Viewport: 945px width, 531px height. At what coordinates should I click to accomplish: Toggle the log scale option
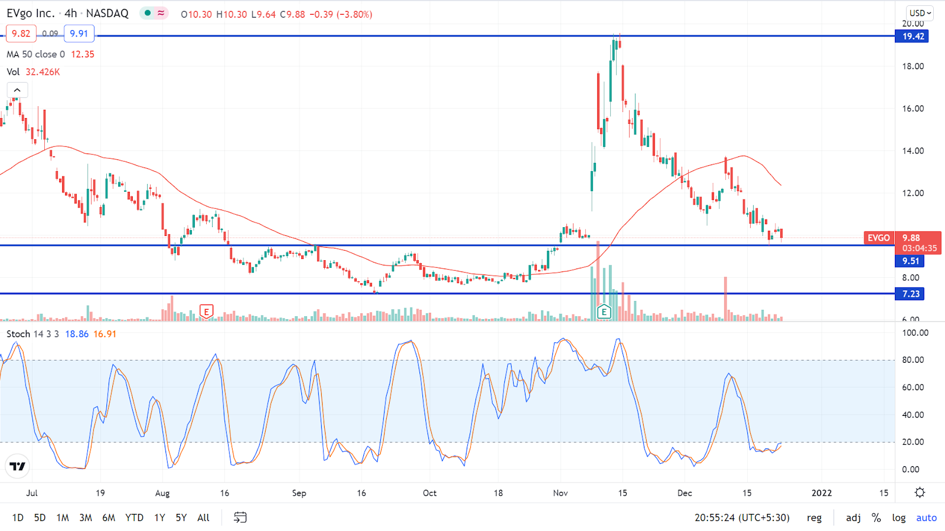coord(899,517)
